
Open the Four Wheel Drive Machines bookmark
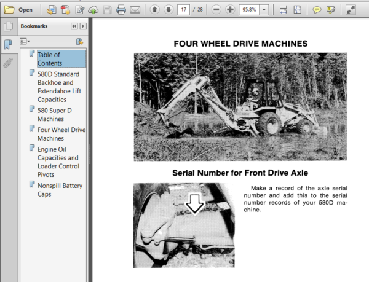61,134
